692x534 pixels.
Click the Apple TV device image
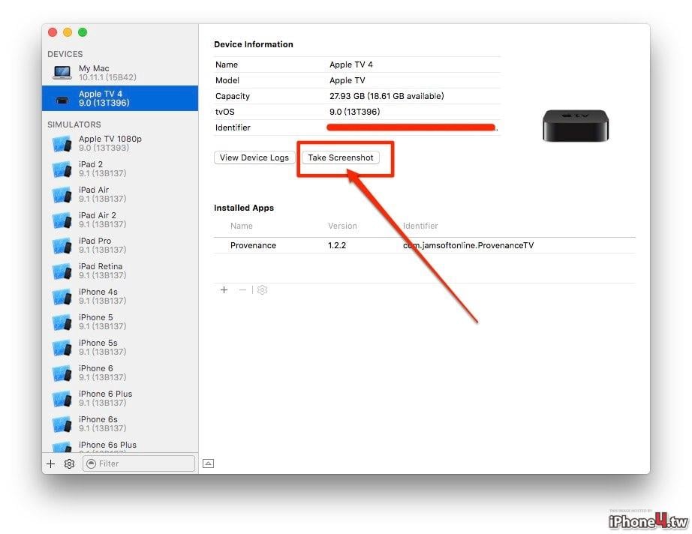(575, 126)
